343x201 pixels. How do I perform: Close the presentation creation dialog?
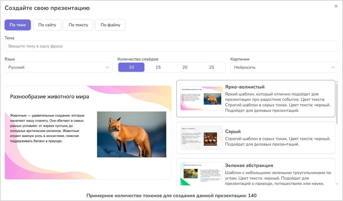(x=336, y=6)
